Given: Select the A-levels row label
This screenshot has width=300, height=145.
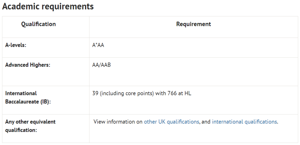Looking at the screenshot, I should (16, 46).
